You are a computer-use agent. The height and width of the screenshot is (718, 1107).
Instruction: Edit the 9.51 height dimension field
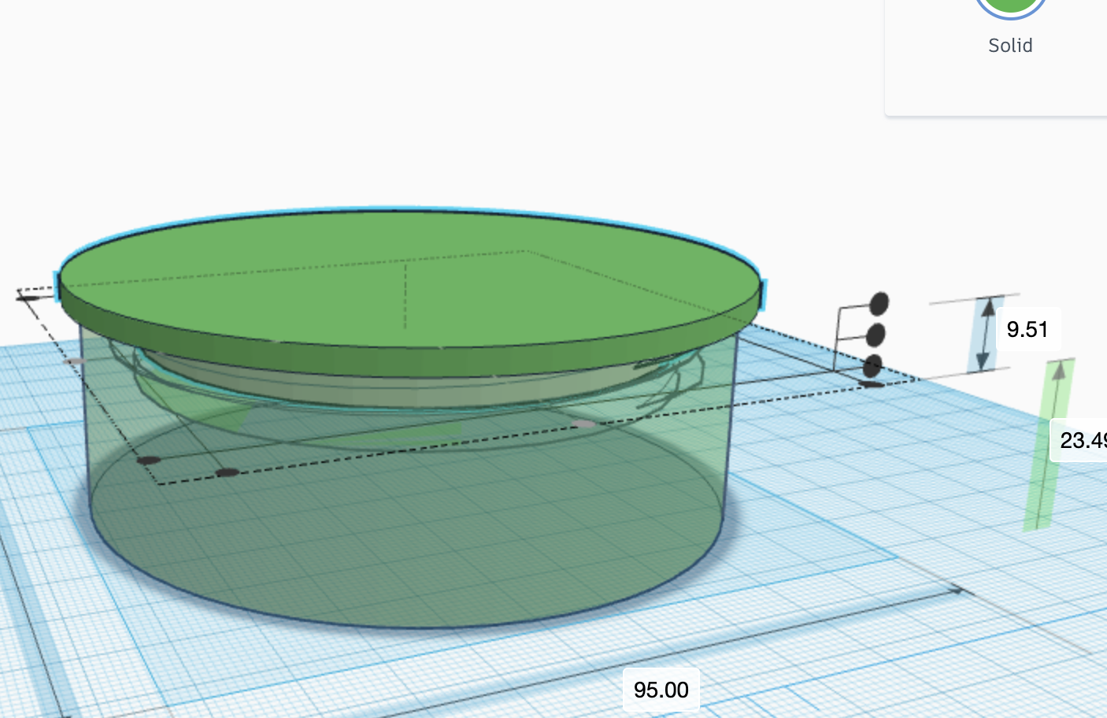click(x=1028, y=329)
